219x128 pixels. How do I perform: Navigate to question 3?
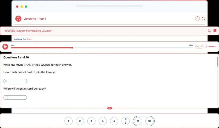click(91, 121)
